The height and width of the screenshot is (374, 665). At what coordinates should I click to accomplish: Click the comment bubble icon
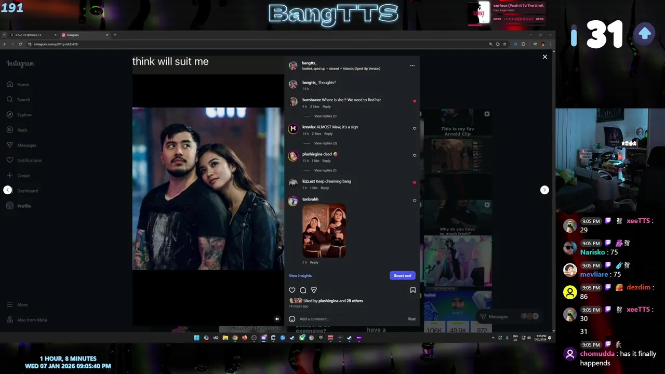[x=303, y=290]
